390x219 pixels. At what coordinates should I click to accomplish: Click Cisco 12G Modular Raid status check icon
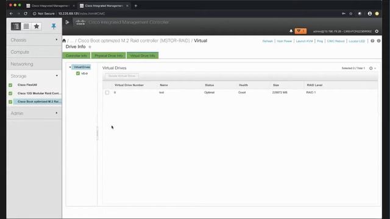tap(10, 94)
